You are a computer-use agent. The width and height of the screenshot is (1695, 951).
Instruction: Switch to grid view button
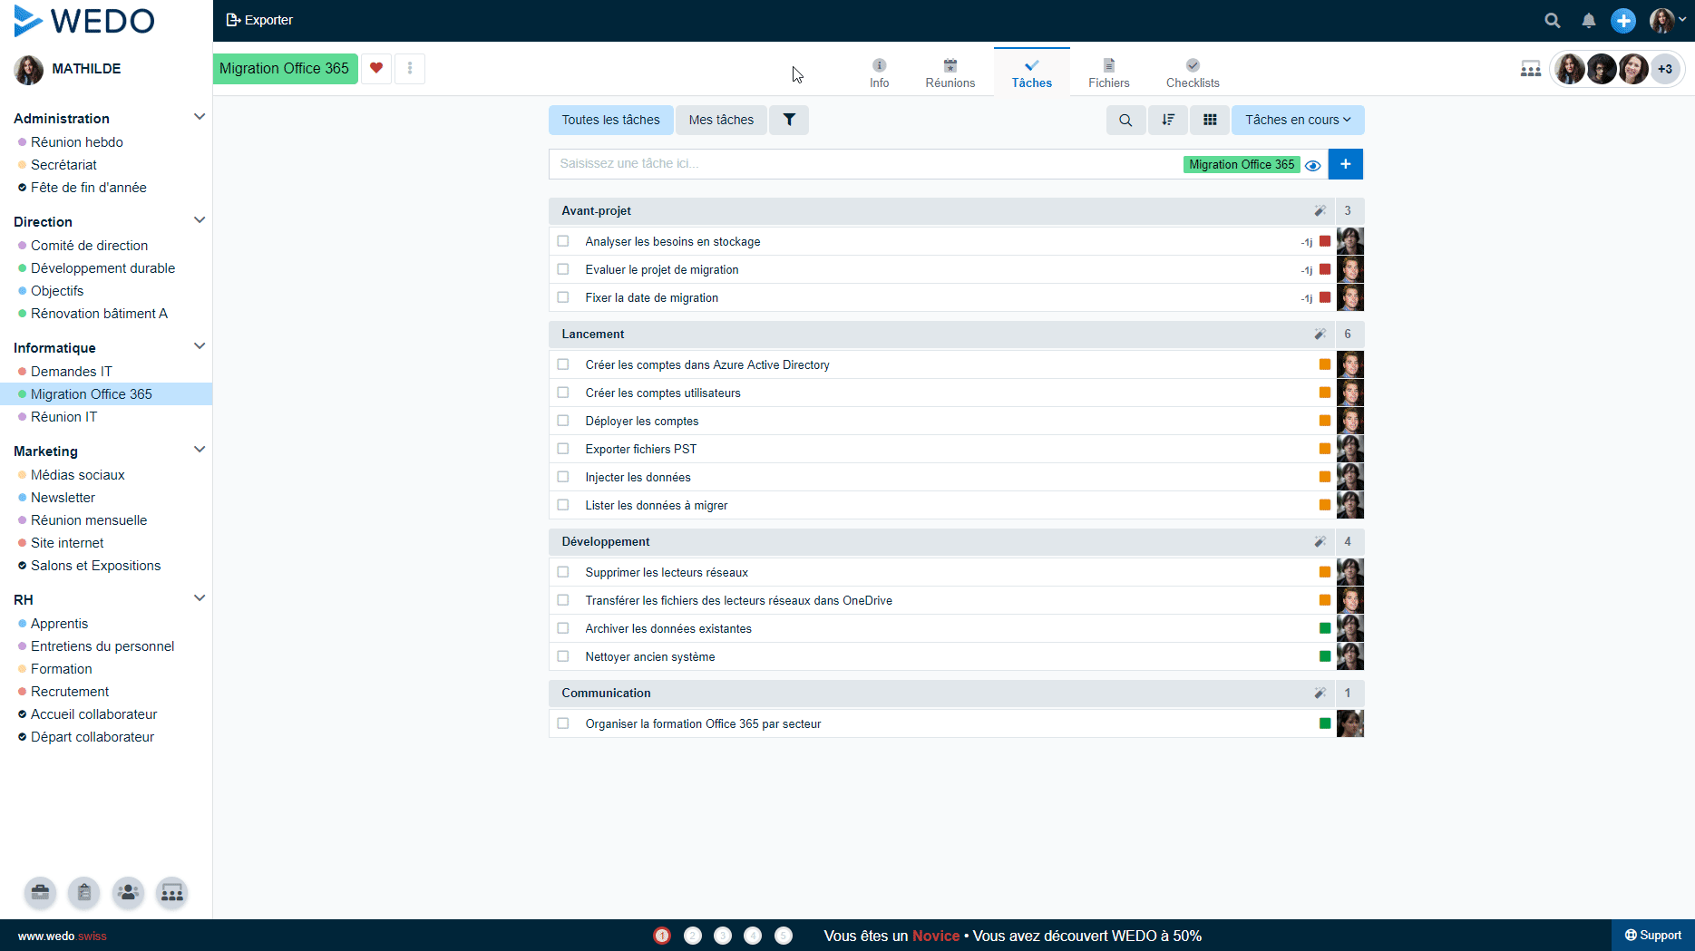point(1210,120)
